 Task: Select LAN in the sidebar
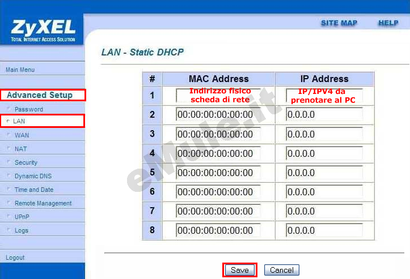point(19,121)
